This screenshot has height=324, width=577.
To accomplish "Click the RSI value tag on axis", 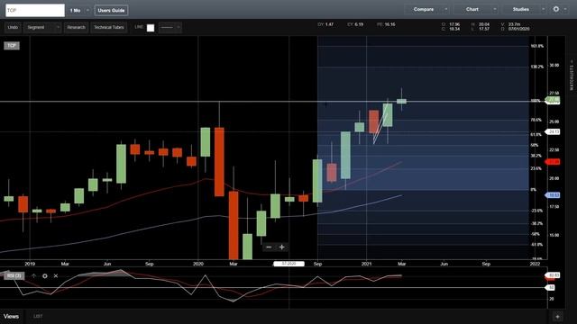I will tap(553, 275).
